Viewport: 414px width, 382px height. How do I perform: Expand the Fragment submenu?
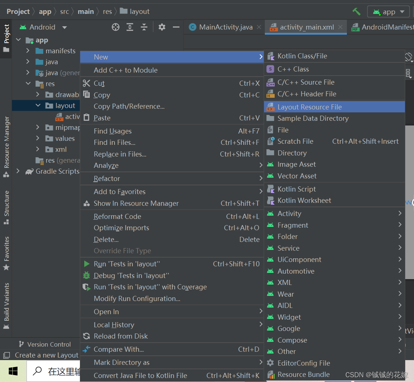point(334,225)
